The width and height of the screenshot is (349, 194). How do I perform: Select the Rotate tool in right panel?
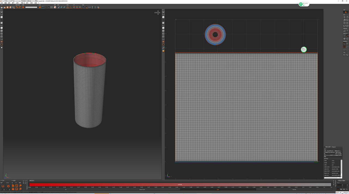coord(347,17)
